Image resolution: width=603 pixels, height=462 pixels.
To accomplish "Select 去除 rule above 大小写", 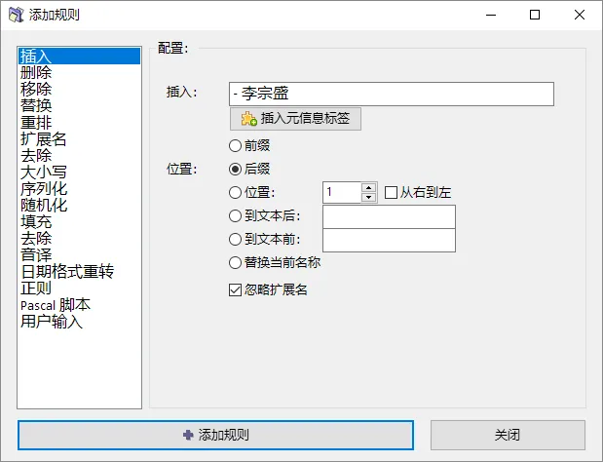I will [x=79, y=155].
